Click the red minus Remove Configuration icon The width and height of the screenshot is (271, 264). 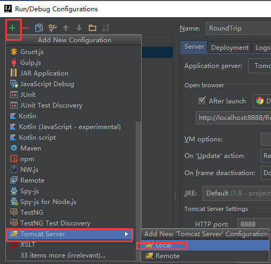(26, 28)
